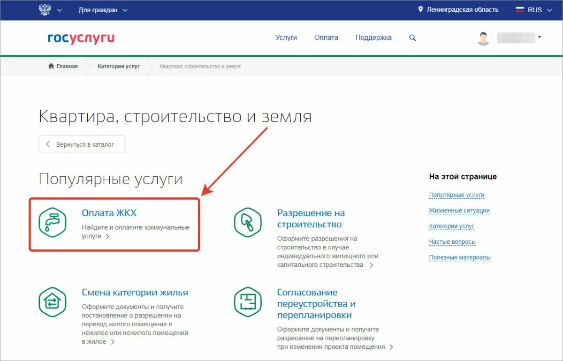Click 'На этой странице' sidebar heading
This screenshot has width=563, height=361.
(x=463, y=177)
